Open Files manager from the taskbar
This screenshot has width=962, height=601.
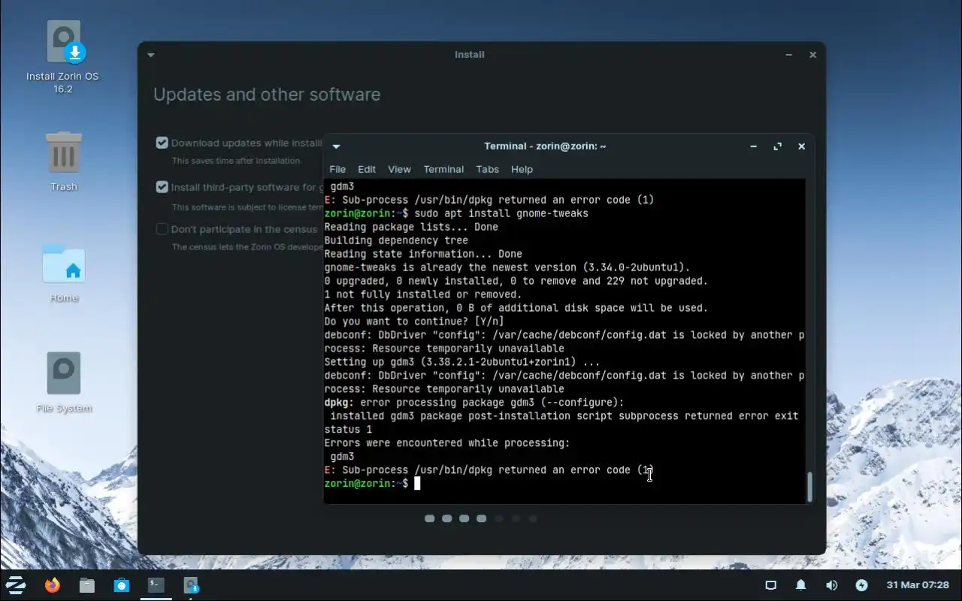coord(87,585)
